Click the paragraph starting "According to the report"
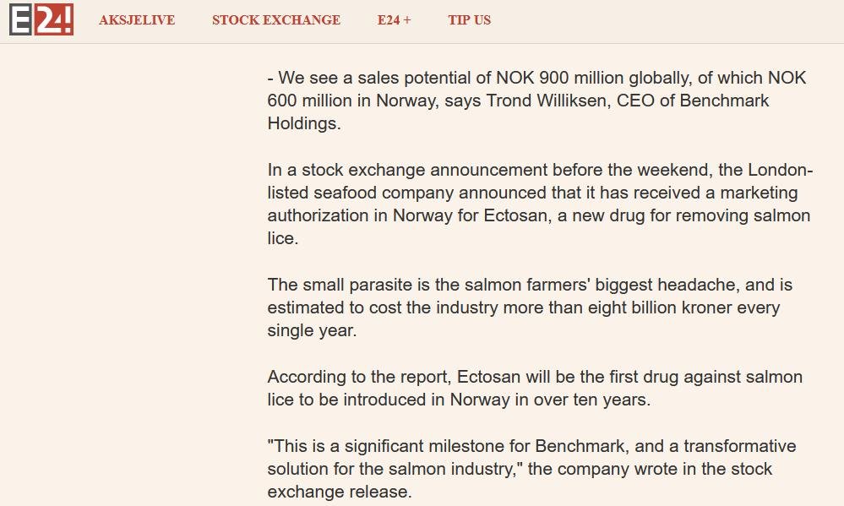This screenshot has height=506, width=844. coord(535,389)
